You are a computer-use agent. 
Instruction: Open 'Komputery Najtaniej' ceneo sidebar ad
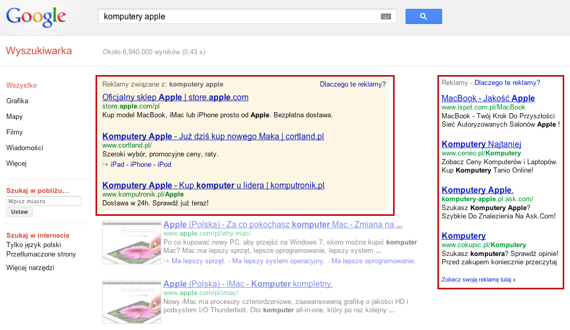(481, 144)
